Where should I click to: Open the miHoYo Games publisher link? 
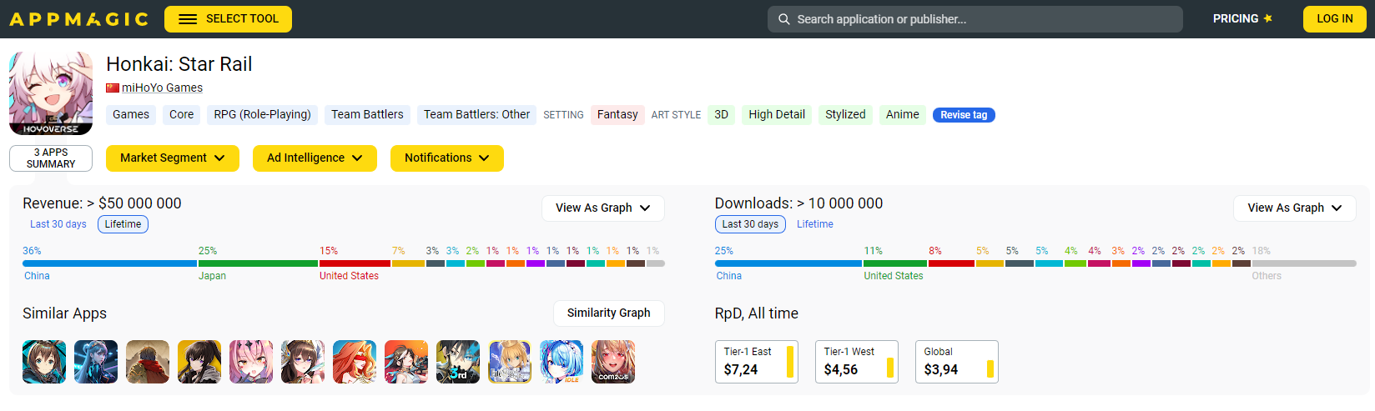tap(162, 88)
